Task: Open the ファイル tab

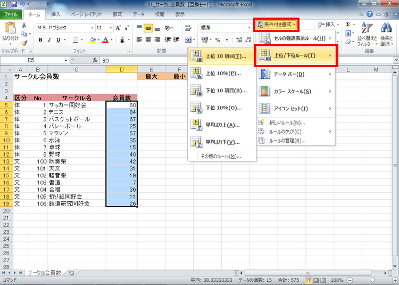Action: click(x=11, y=14)
